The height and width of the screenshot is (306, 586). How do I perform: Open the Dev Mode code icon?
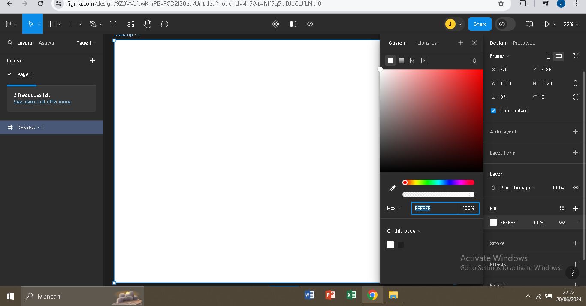tap(310, 24)
